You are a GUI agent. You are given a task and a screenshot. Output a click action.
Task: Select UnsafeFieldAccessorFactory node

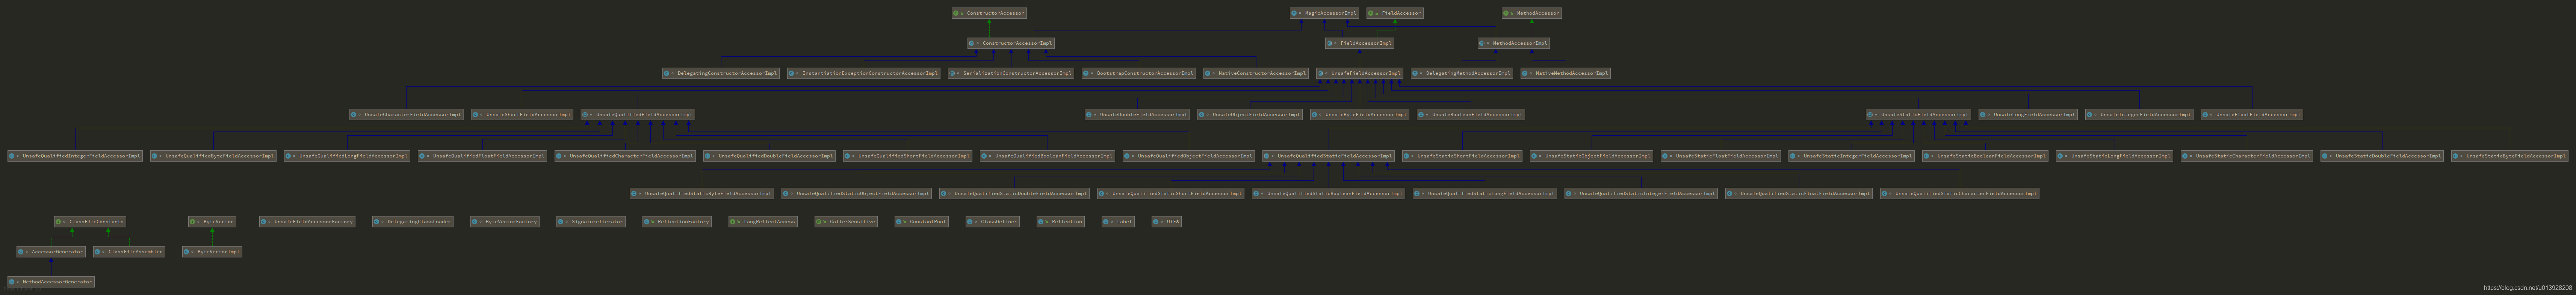pyautogui.click(x=307, y=222)
